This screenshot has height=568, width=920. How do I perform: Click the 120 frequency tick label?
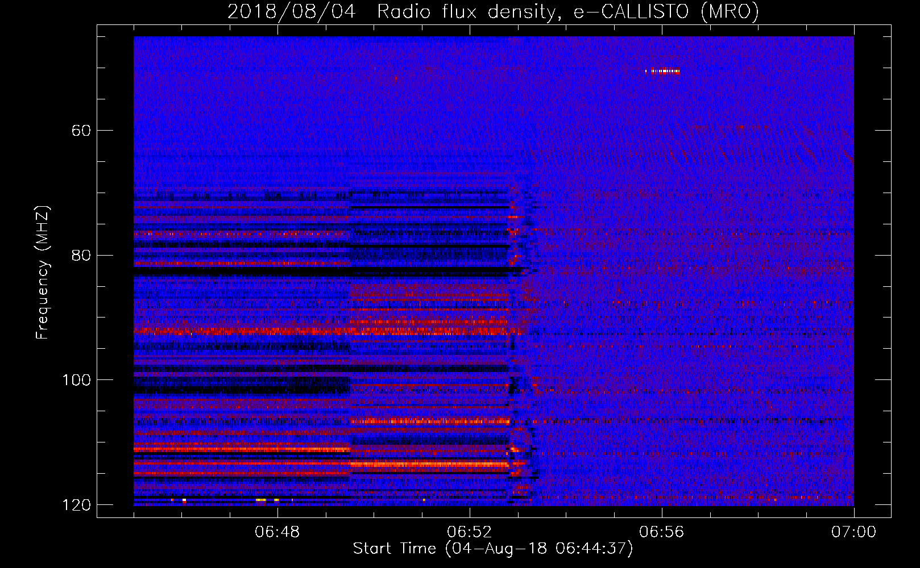(76, 505)
